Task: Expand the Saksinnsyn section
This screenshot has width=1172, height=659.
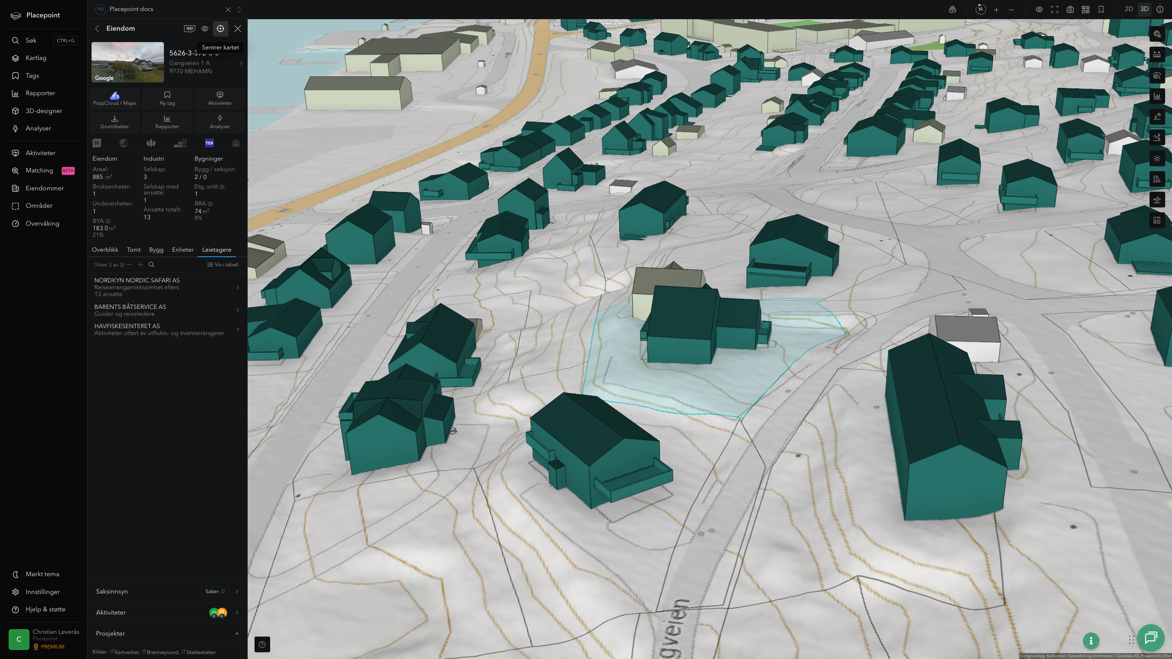Action: coord(167,591)
